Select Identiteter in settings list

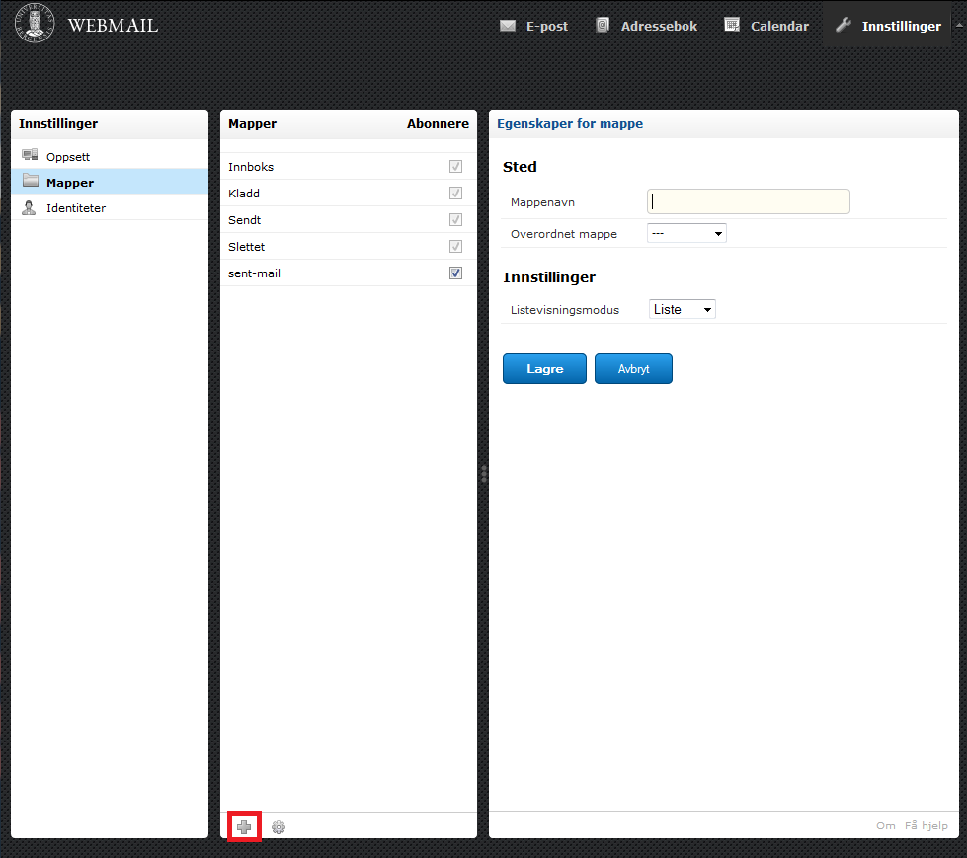(x=75, y=208)
